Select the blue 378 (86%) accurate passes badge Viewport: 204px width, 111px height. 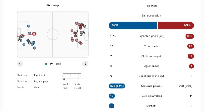pos(117,86)
